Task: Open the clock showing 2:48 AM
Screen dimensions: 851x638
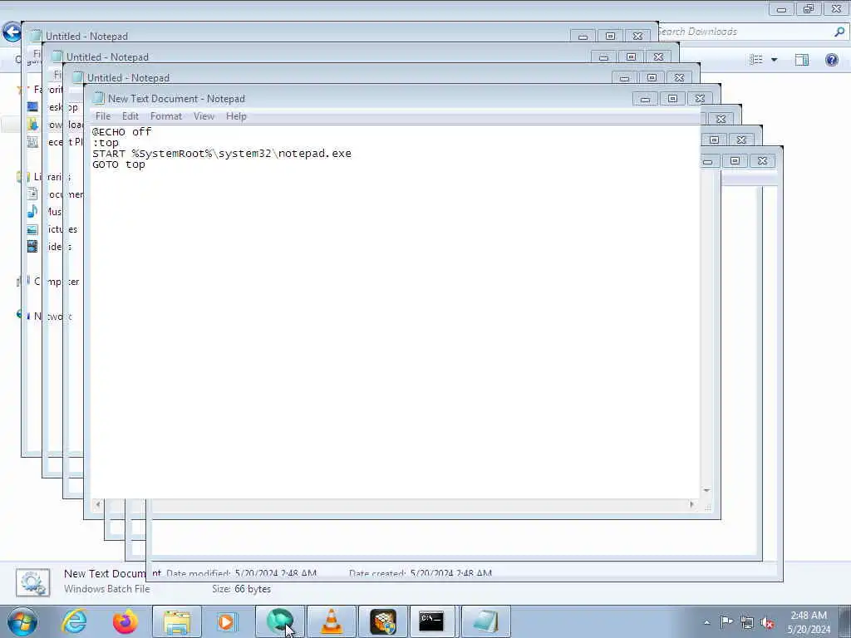Action: (809, 622)
